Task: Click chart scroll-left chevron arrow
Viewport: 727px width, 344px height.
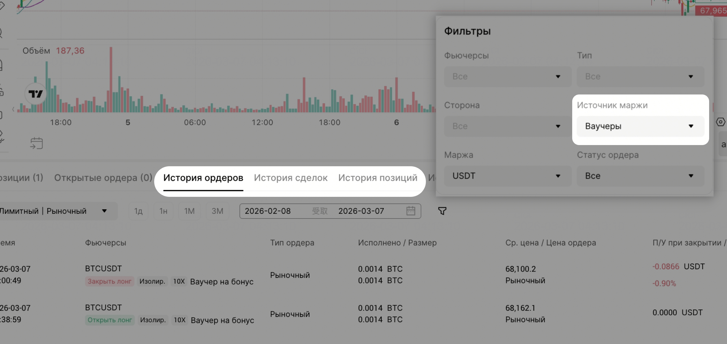Action: pyautogui.click(x=13, y=109)
